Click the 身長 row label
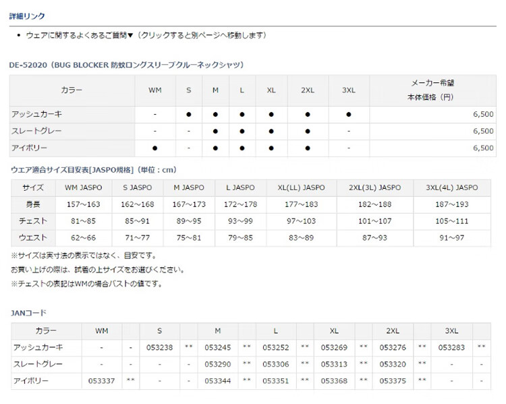 click(33, 204)
